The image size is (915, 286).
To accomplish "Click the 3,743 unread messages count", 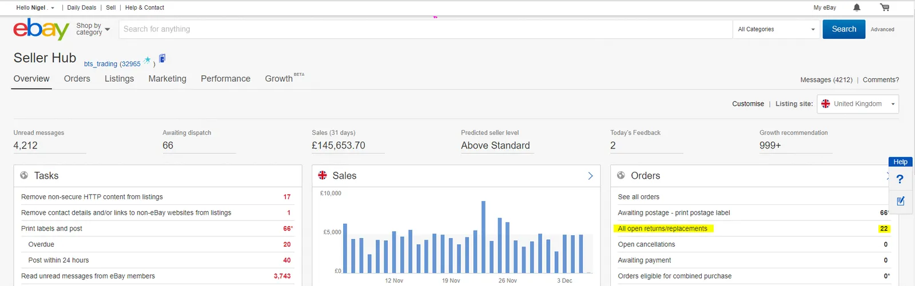I will [282, 276].
